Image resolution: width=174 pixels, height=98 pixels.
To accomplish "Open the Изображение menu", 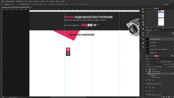I will click(19, 1).
